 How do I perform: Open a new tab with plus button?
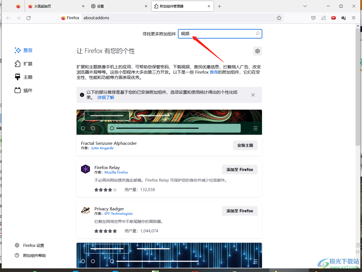pos(220,6)
